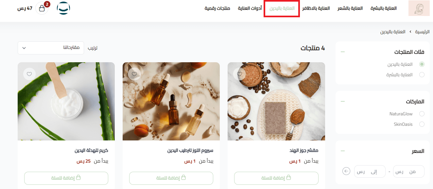Click the store logo avatar image
Viewport: 433px width, 189px height.
click(419, 8)
